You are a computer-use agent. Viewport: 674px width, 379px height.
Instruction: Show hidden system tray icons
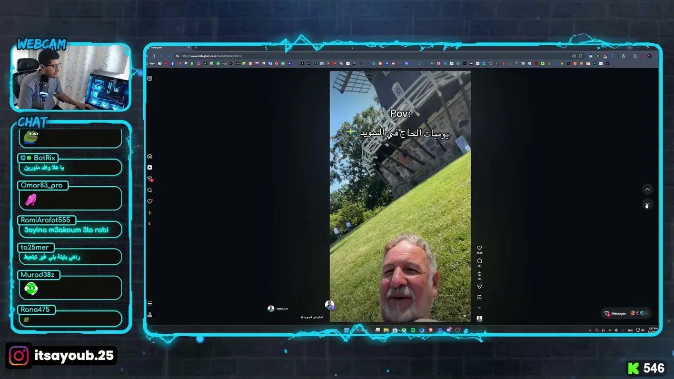tap(590, 330)
